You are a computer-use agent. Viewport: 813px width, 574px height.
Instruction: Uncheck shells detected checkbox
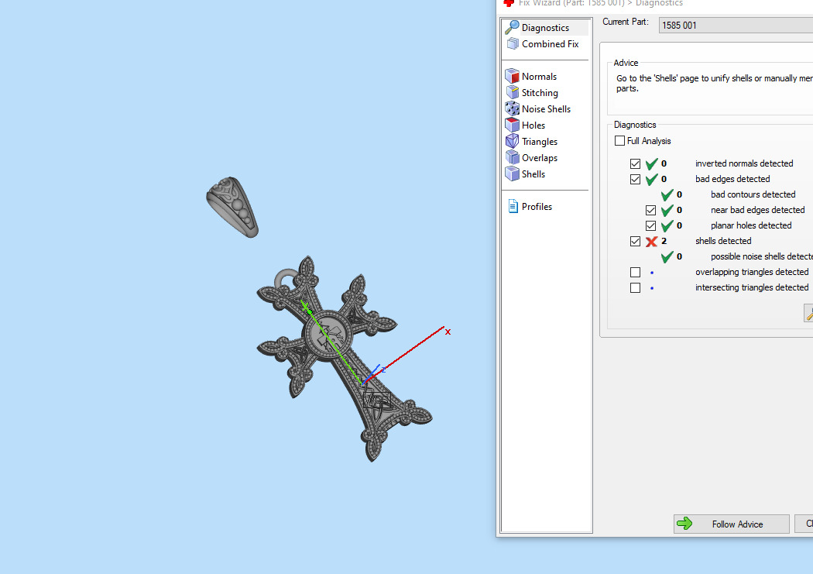635,241
